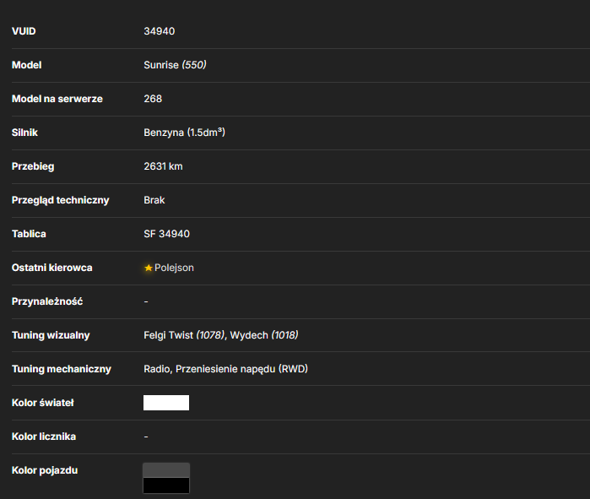Image resolution: width=590 pixels, height=499 pixels.
Task: Pick the gray upper Kolor pojazdu swatch
Action: (x=166, y=470)
